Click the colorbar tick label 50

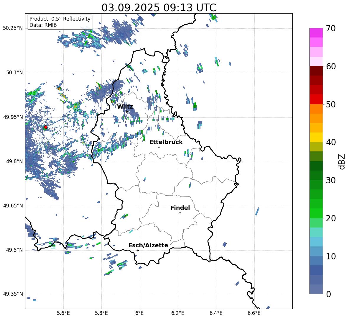330,104
